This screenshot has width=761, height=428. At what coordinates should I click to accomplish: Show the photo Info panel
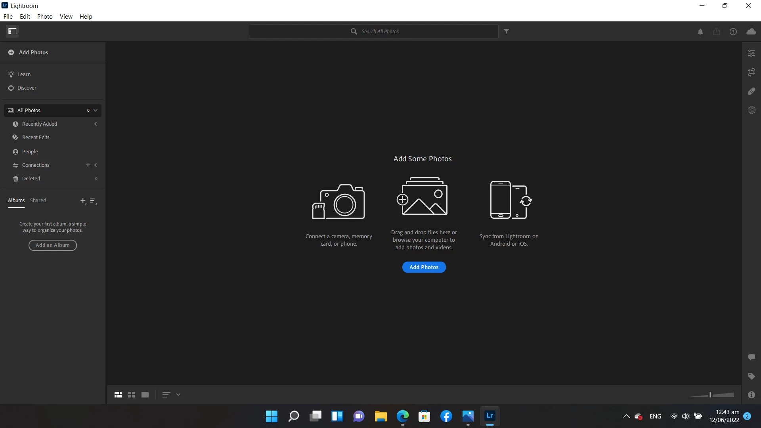click(751, 395)
